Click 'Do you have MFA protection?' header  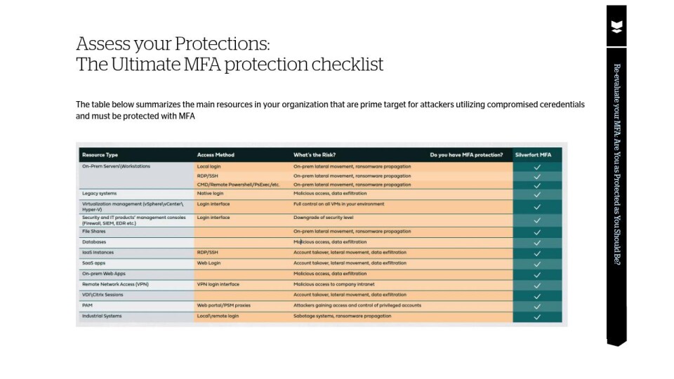tap(466, 154)
